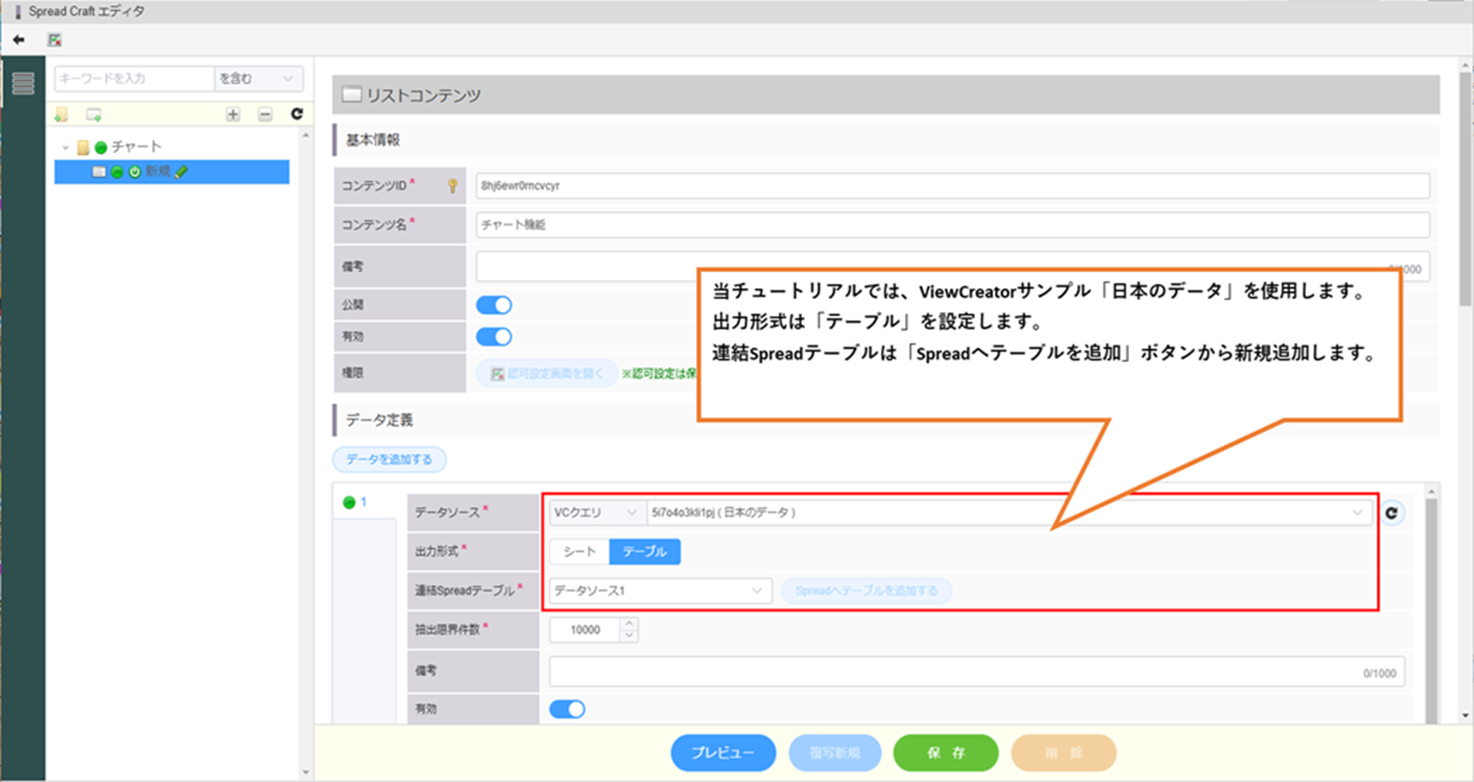Screen dimensions: 1474x782
Task: Click the add folder icon
Action: pyautogui.click(x=62, y=115)
